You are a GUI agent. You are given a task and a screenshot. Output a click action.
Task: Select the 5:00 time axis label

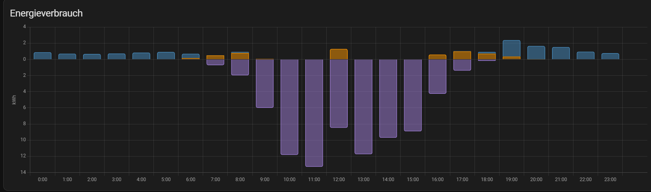166,180
